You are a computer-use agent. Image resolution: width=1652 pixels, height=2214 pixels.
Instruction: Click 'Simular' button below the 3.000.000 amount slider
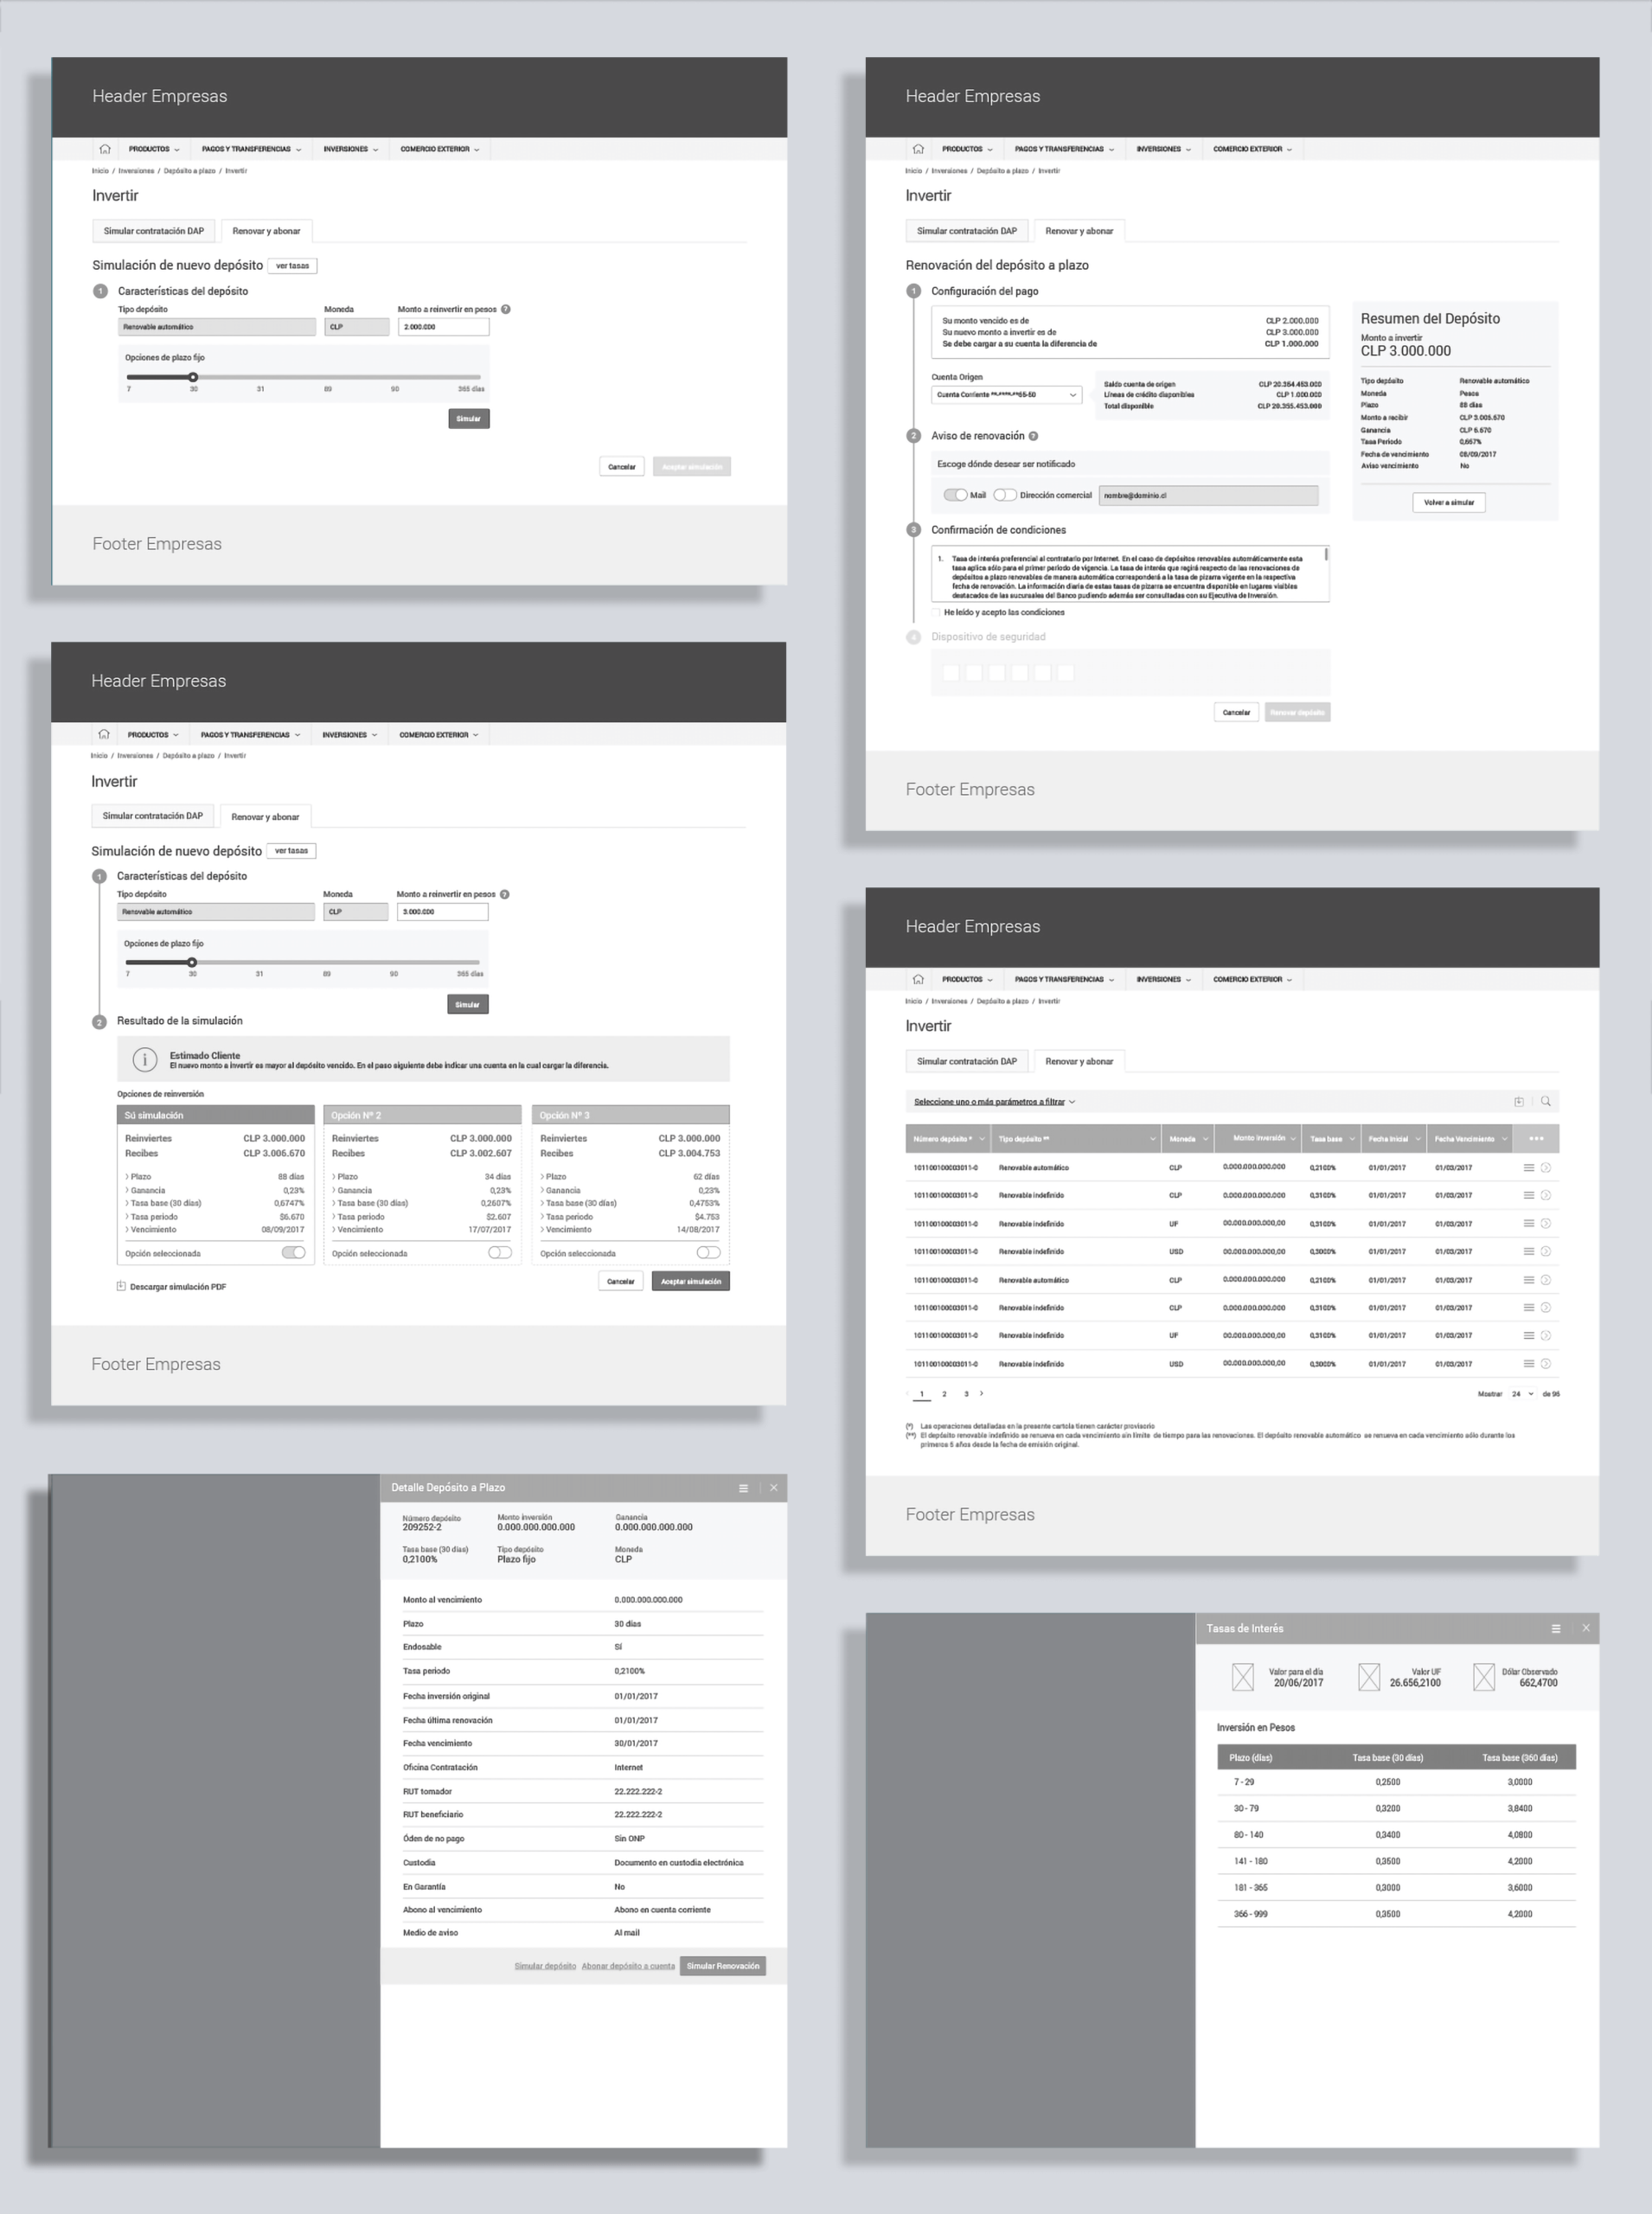(x=467, y=1004)
